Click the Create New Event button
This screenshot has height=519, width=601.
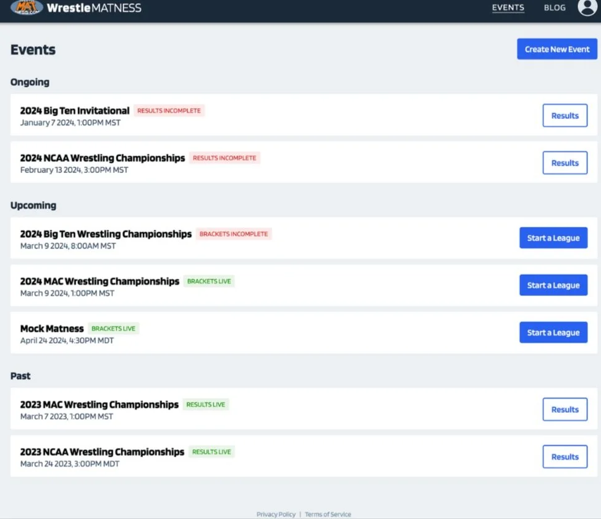pos(557,49)
